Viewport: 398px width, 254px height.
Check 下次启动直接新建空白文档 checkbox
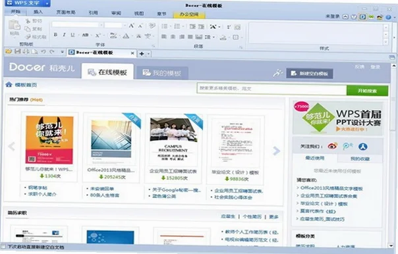3,246
